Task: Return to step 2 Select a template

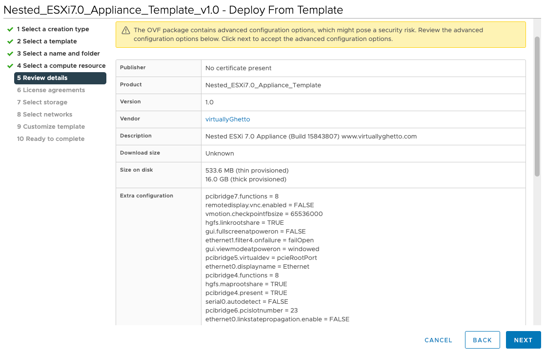Action: point(47,41)
